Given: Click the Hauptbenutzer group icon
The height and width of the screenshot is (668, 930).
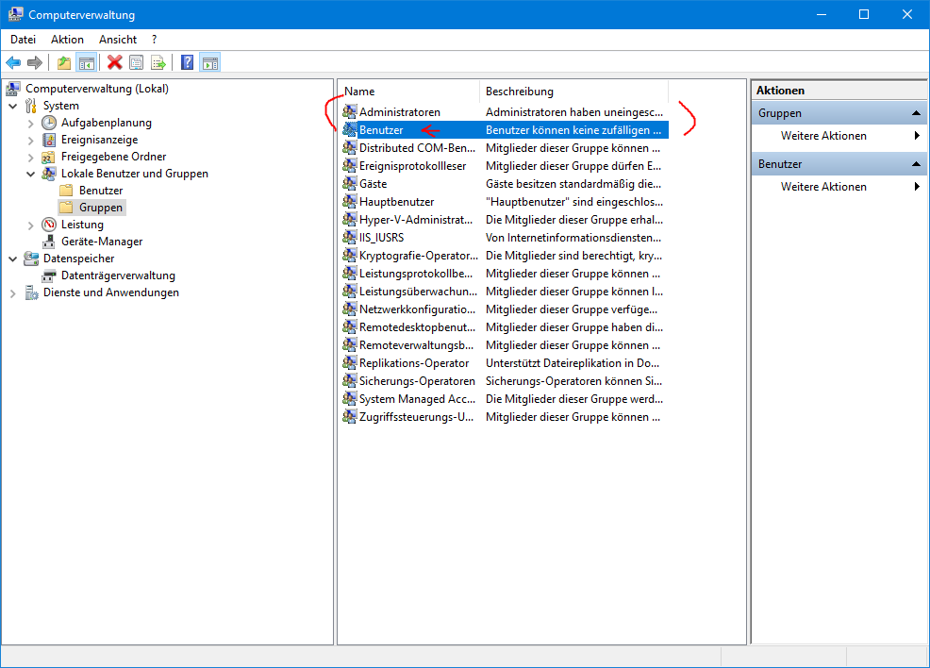Looking at the screenshot, I should [x=350, y=201].
